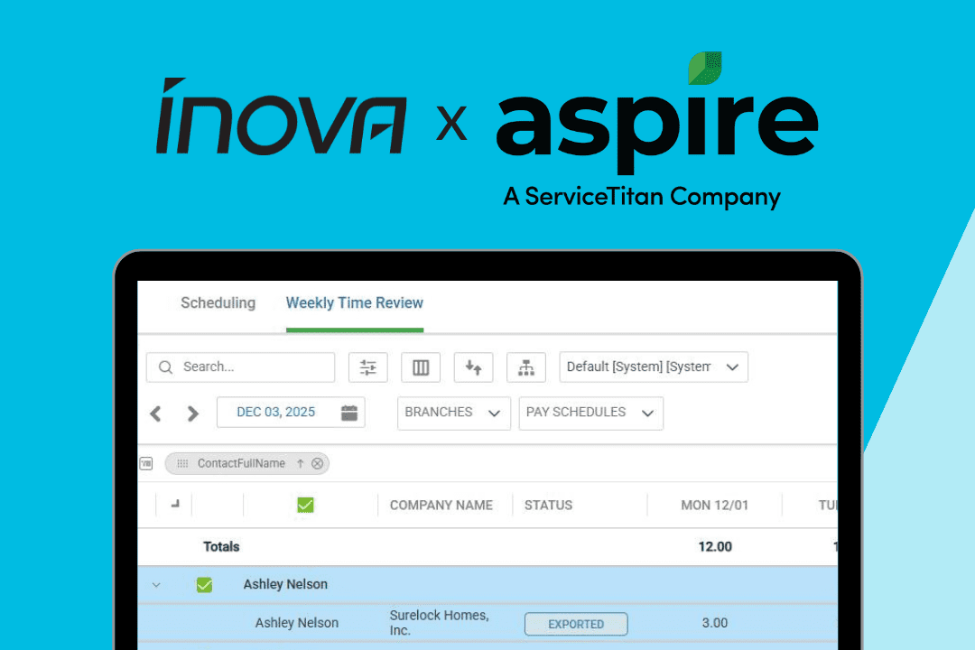The image size is (975, 650).
Task: Open the Default [System] view dropdown
Action: click(654, 367)
